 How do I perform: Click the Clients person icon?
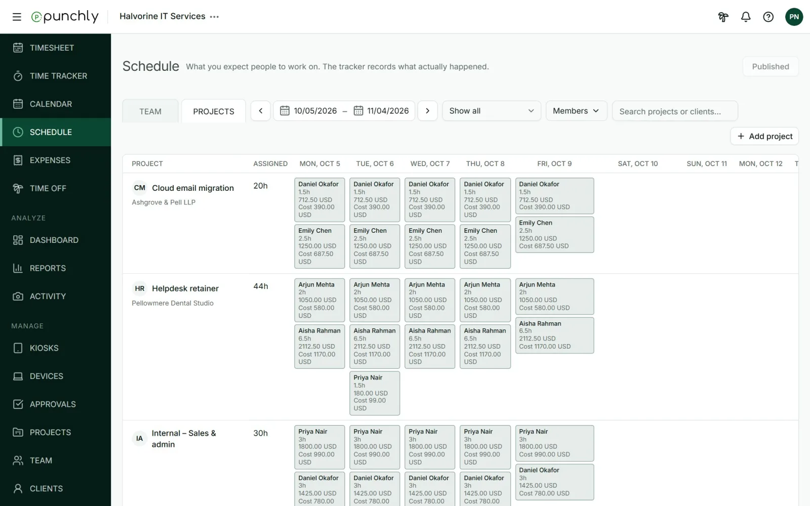[x=18, y=488]
